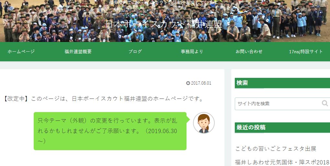Open the 福井しあわせ元気国体 post link

(x=282, y=162)
